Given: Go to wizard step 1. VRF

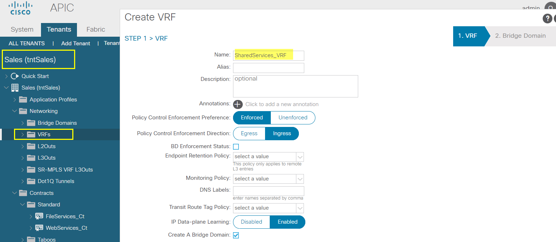Looking at the screenshot, I should (x=468, y=36).
